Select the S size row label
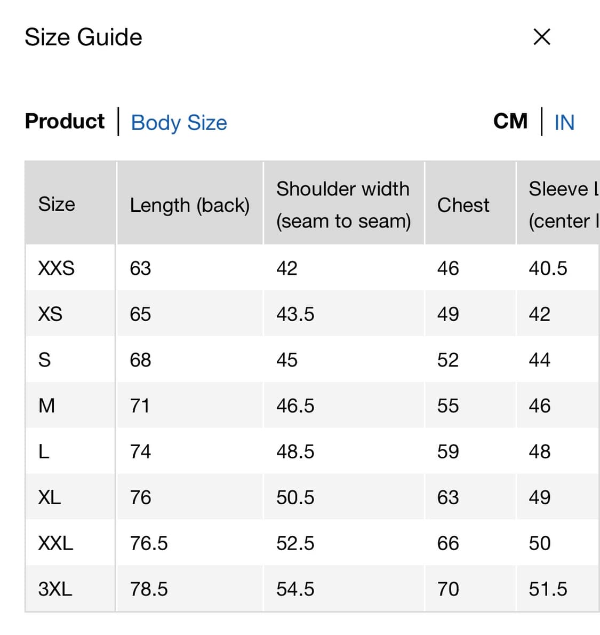Screen dimensions: 600x635 click(45, 360)
